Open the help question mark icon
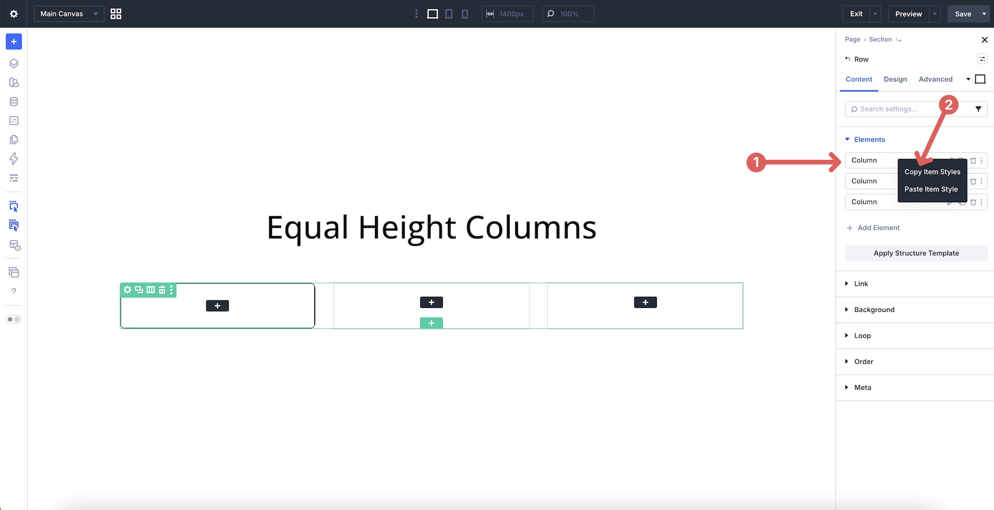Image resolution: width=994 pixels, height=510 pixels. click(x=14, y=291)
